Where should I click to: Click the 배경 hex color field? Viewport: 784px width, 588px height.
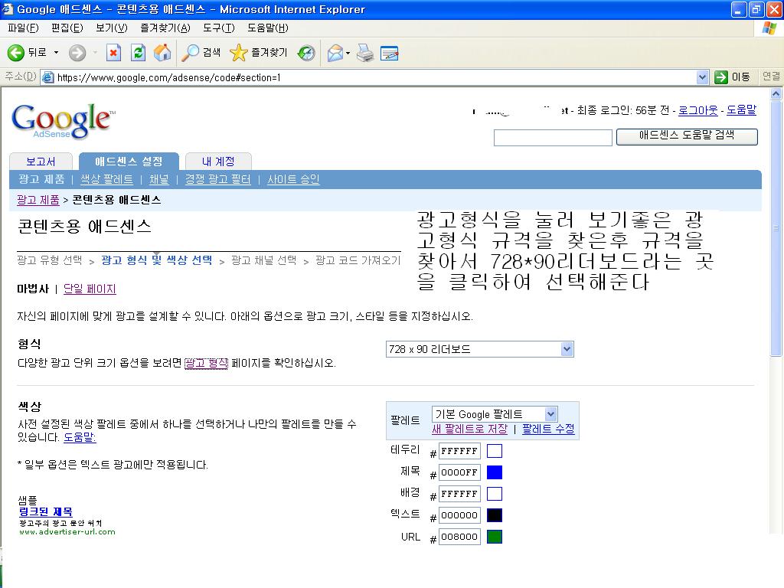[x=459, y=494]
